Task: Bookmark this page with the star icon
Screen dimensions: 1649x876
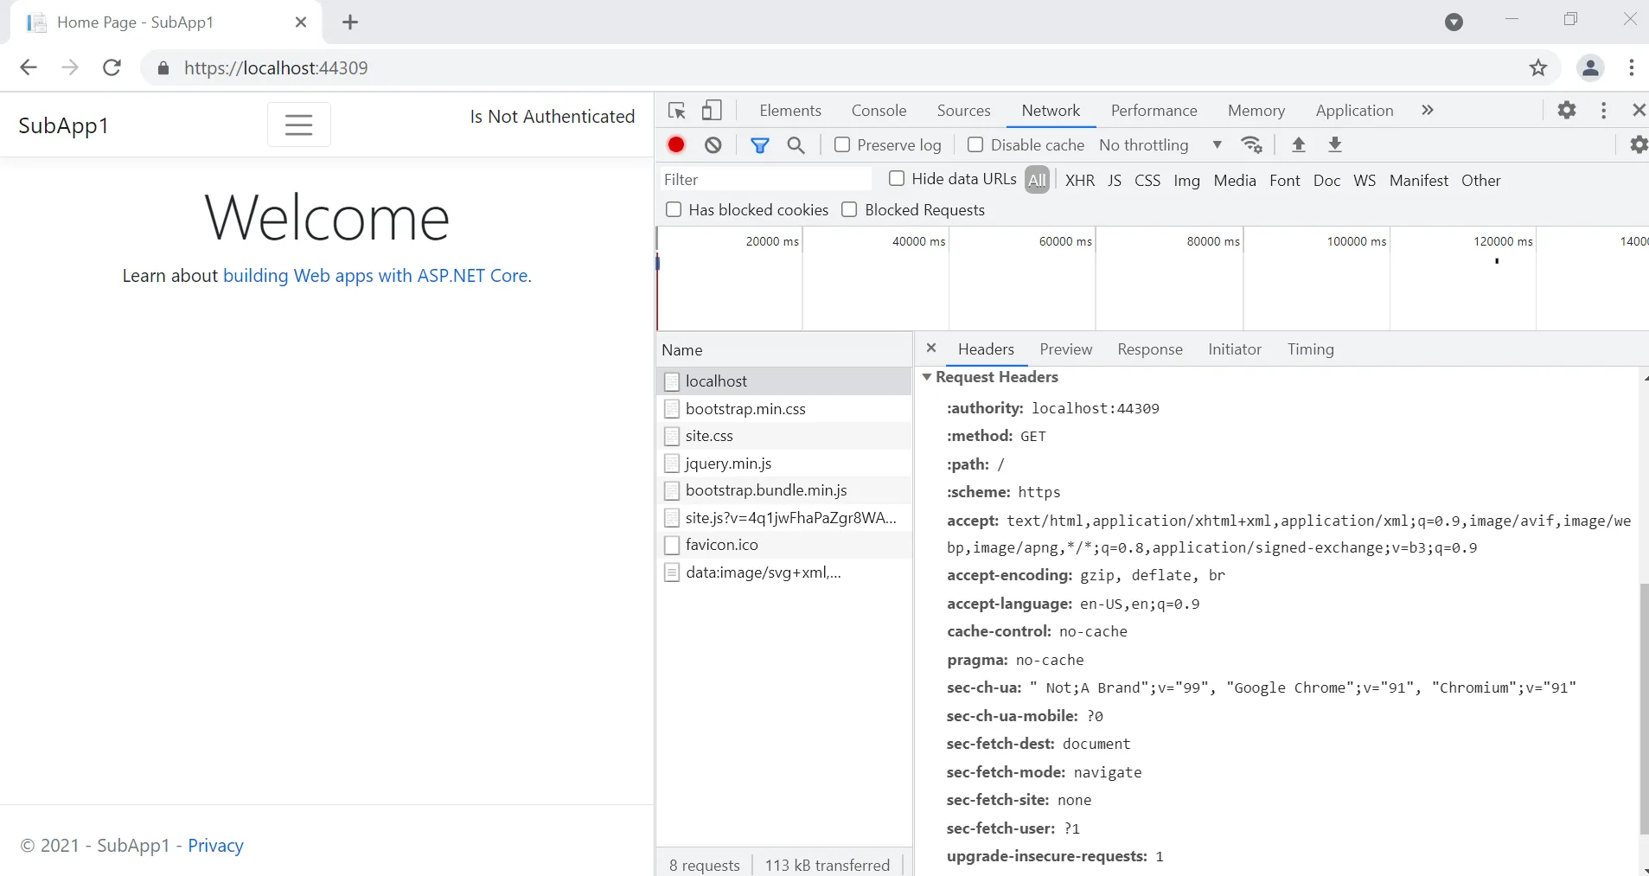Action: click(1538, 67)
